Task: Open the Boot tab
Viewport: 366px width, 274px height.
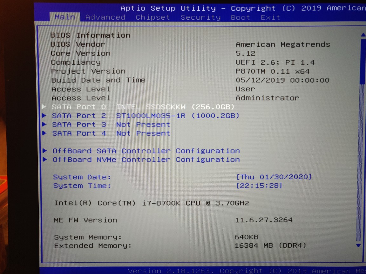Action: pos(241,17)
